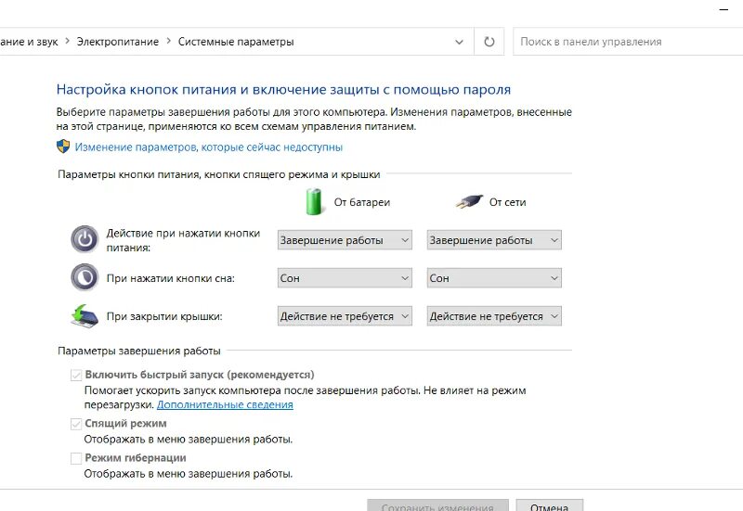This screenshot has width=743, height=511.
Task: Click the chevron before Электропитание breadcrumb
Action: click(x=67, y=41)
